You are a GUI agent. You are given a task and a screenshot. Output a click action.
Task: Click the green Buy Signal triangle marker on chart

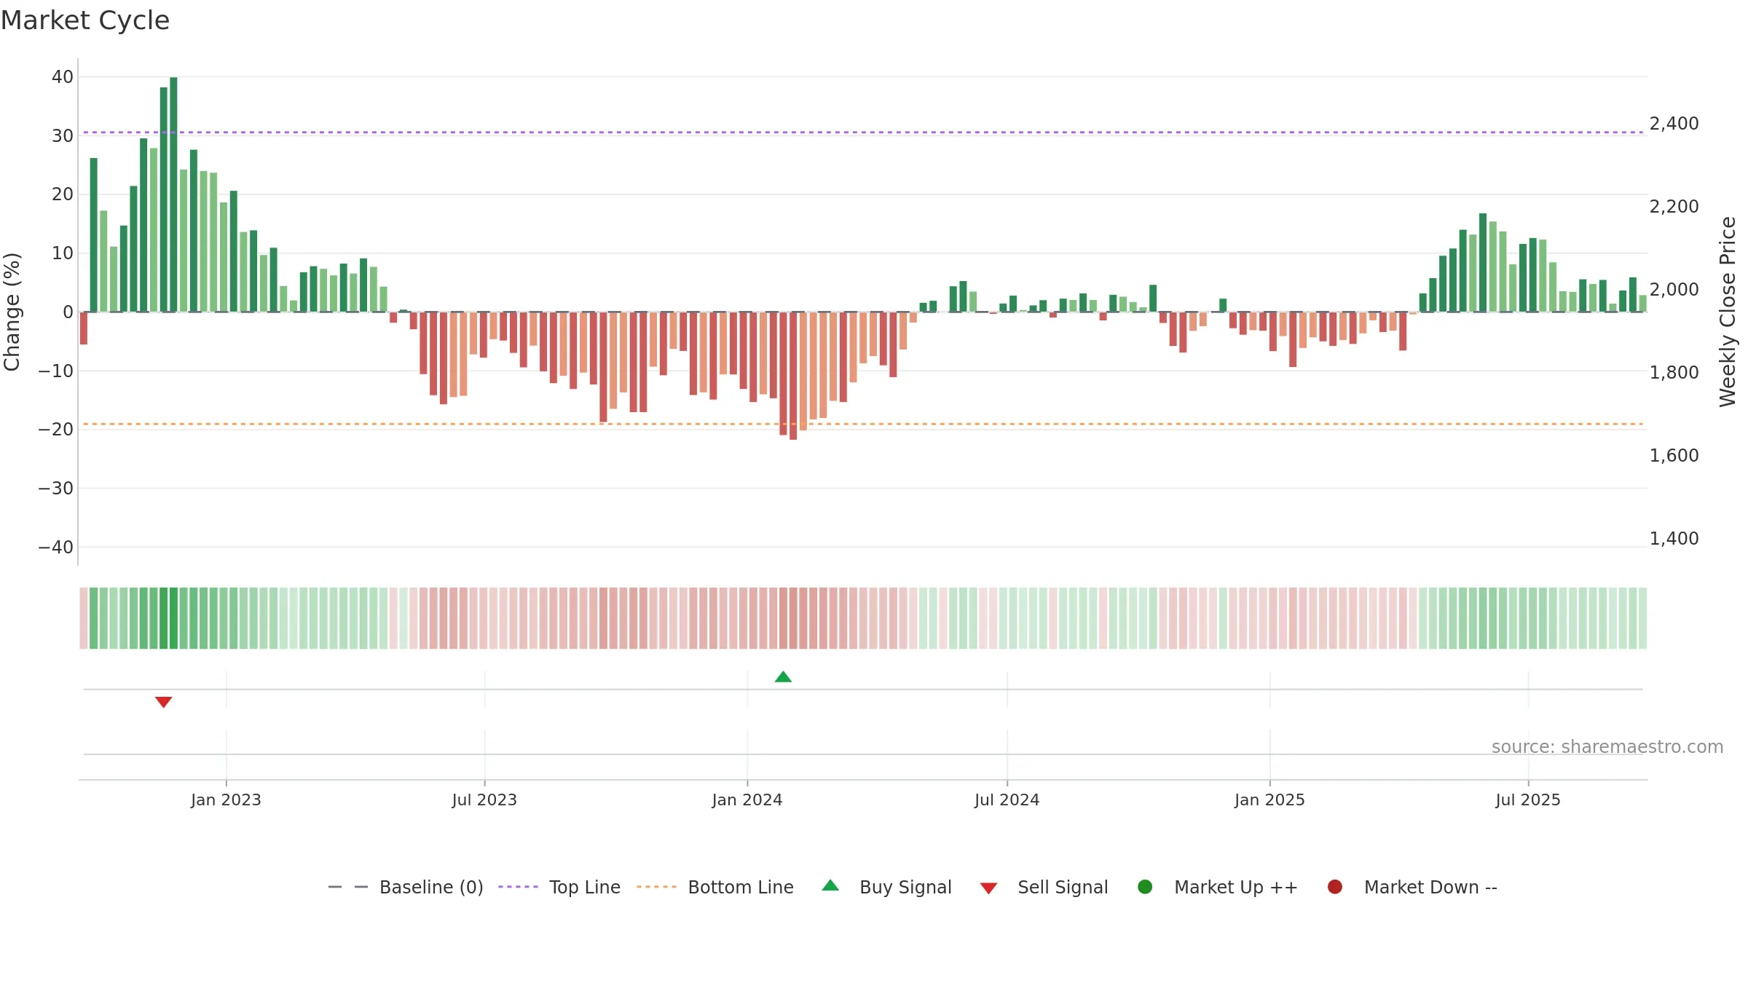783,677
